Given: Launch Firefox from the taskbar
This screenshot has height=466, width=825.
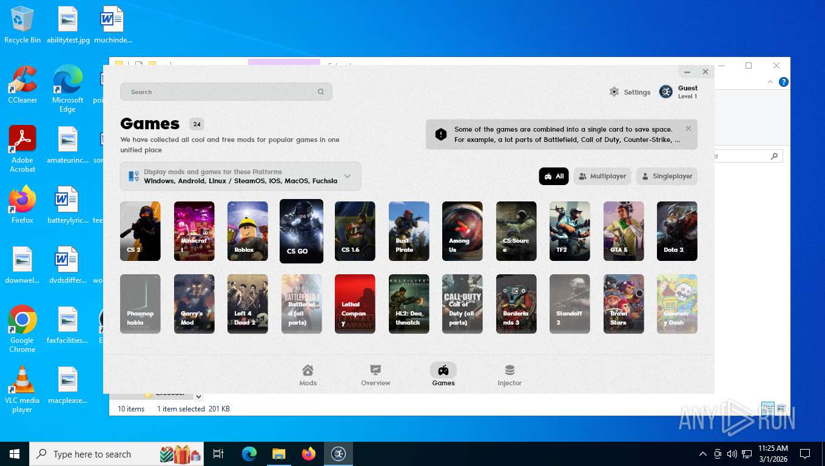Looking at the screenshot, I should pyautogui.click(x=309, y=454).
